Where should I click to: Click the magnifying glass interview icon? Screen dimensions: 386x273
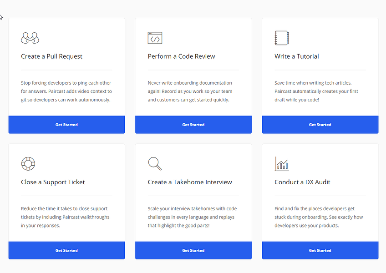[x=155, y=164]
